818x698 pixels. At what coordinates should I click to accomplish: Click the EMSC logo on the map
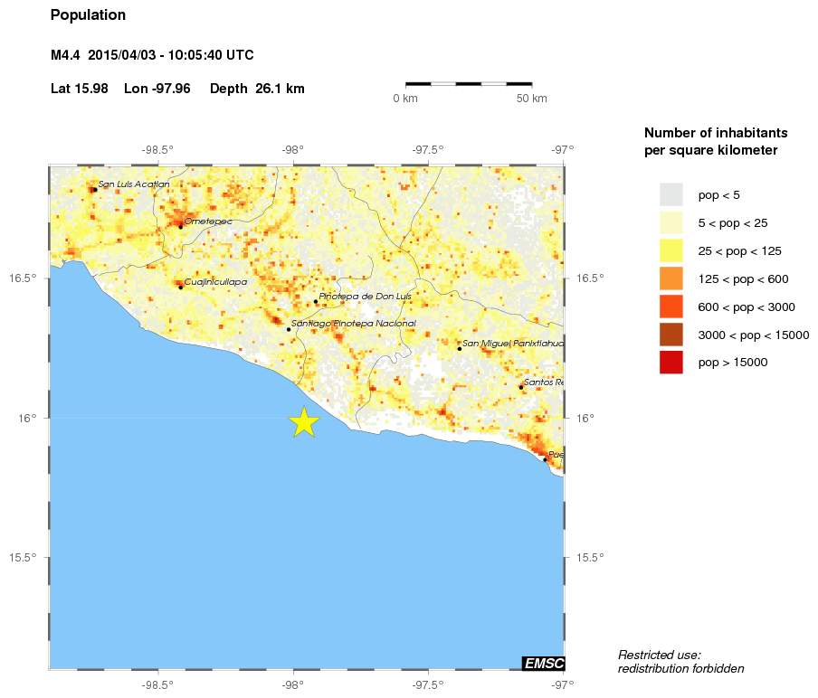point(544,664)
